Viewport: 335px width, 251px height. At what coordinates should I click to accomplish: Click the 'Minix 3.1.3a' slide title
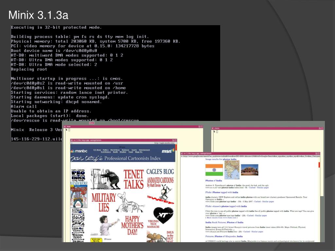[39, 15]
